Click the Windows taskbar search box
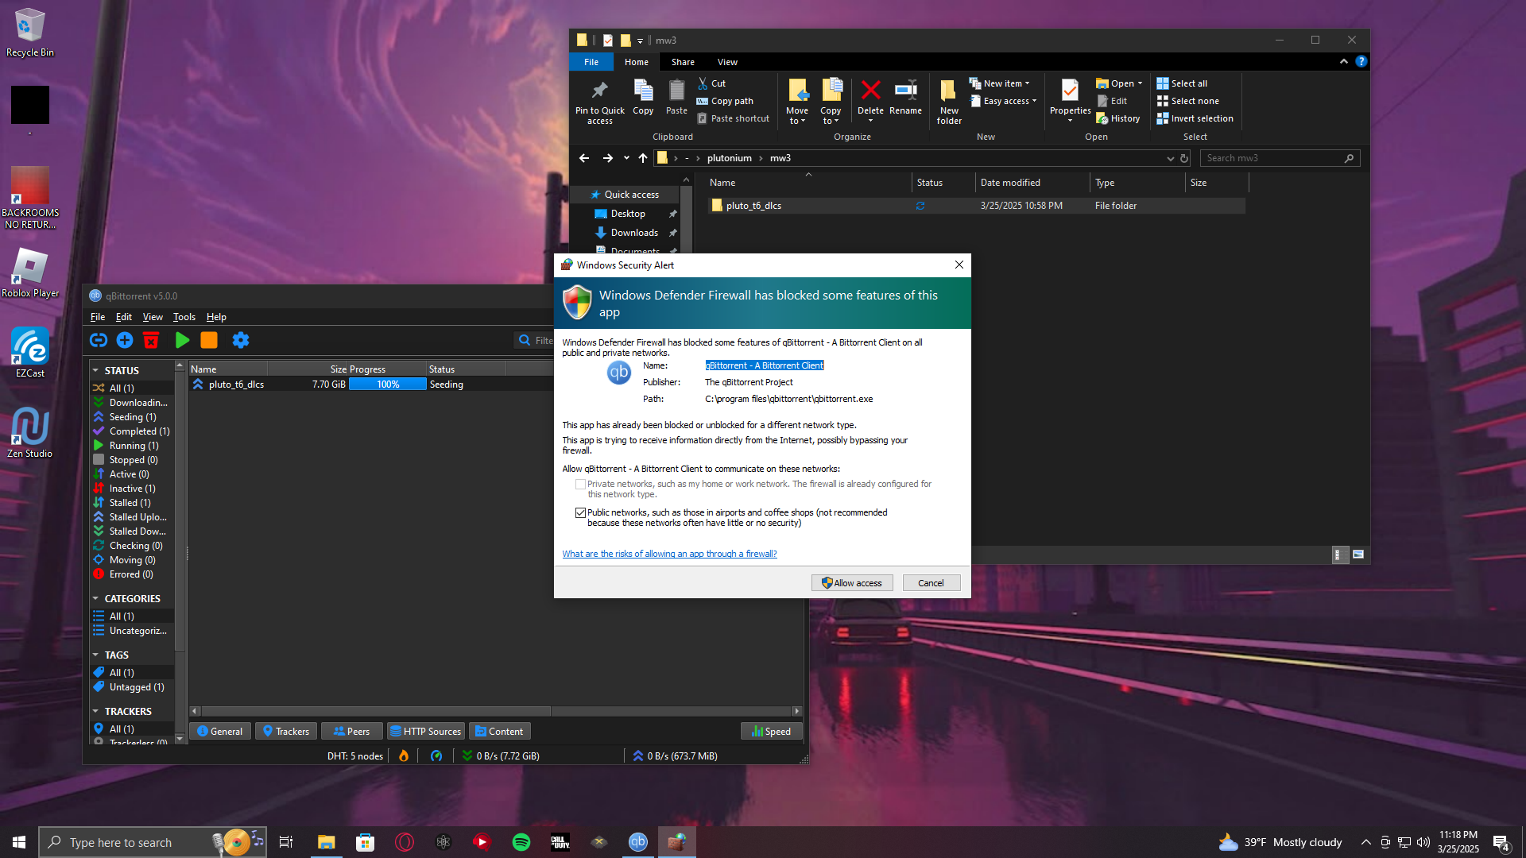1526x858 pixels. point(153,842)
